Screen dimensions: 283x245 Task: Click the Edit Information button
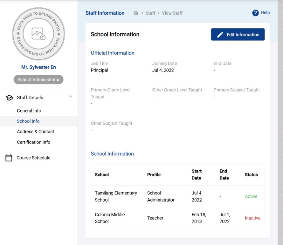coord(238,34)
